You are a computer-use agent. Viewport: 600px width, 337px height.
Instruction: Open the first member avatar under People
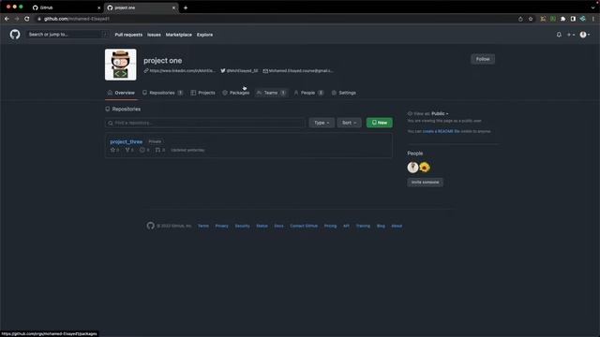pyautogui.click(x=412, y=168)
